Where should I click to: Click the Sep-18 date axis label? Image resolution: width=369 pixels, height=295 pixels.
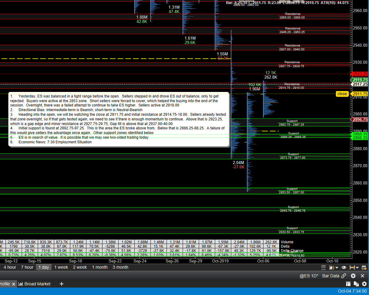click(x=76, y=261)
